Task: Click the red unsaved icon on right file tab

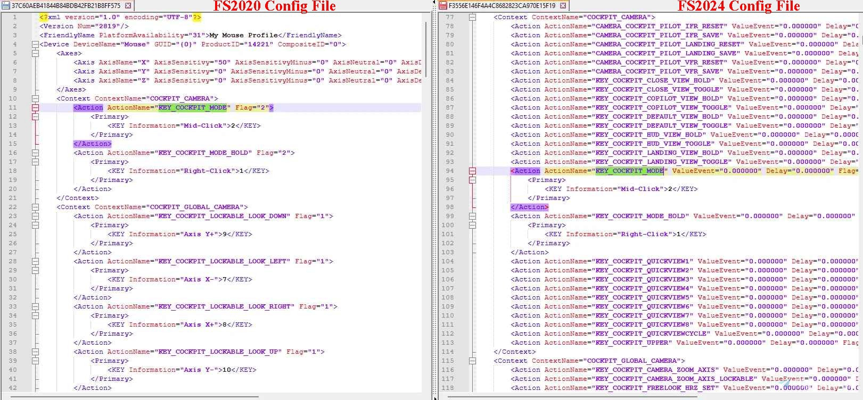Action: [x=442, y=6]
